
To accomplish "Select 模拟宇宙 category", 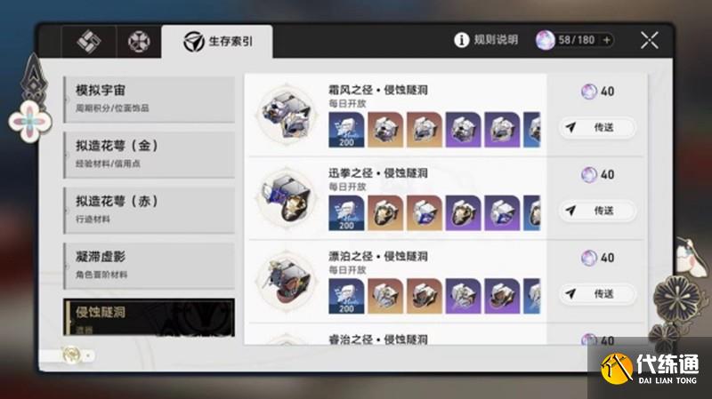I will (150, 99).
